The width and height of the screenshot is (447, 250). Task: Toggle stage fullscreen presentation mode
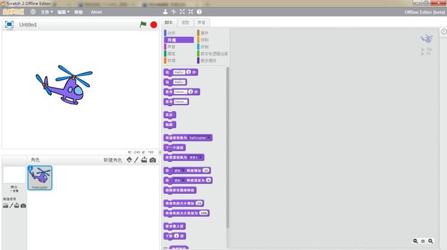click(9, 25)
